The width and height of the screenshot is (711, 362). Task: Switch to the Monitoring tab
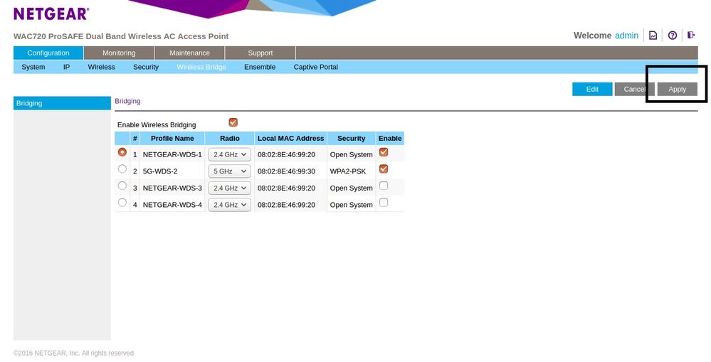120,53
